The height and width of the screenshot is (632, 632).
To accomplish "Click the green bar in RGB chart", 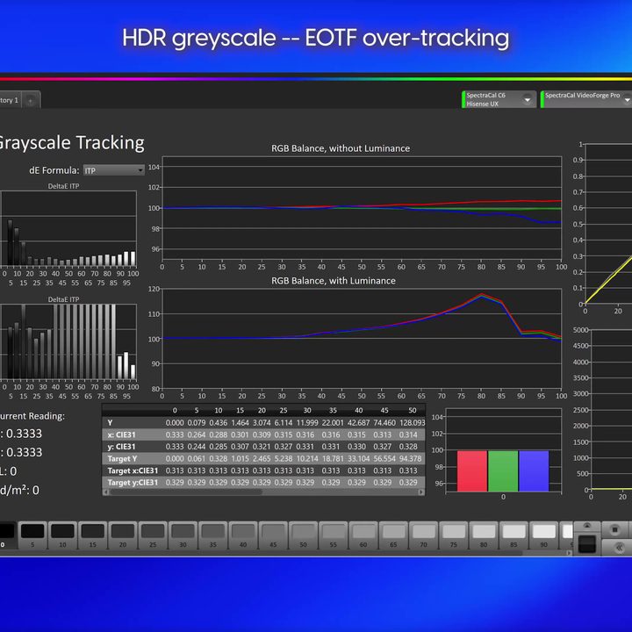I will coord(503,470).
